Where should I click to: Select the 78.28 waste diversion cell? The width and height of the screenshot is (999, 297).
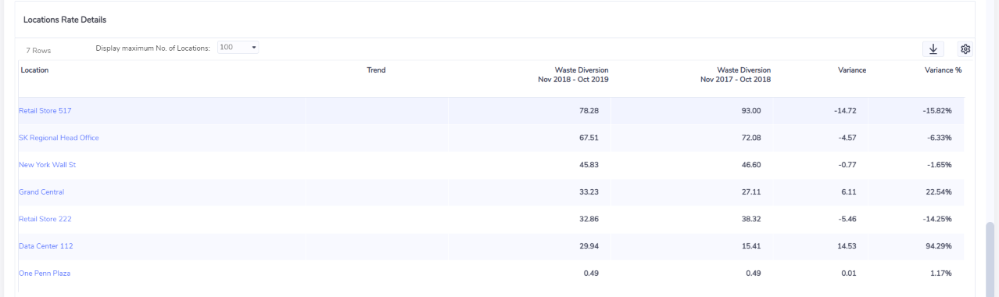pyautogui.click(x=589, y=111)
